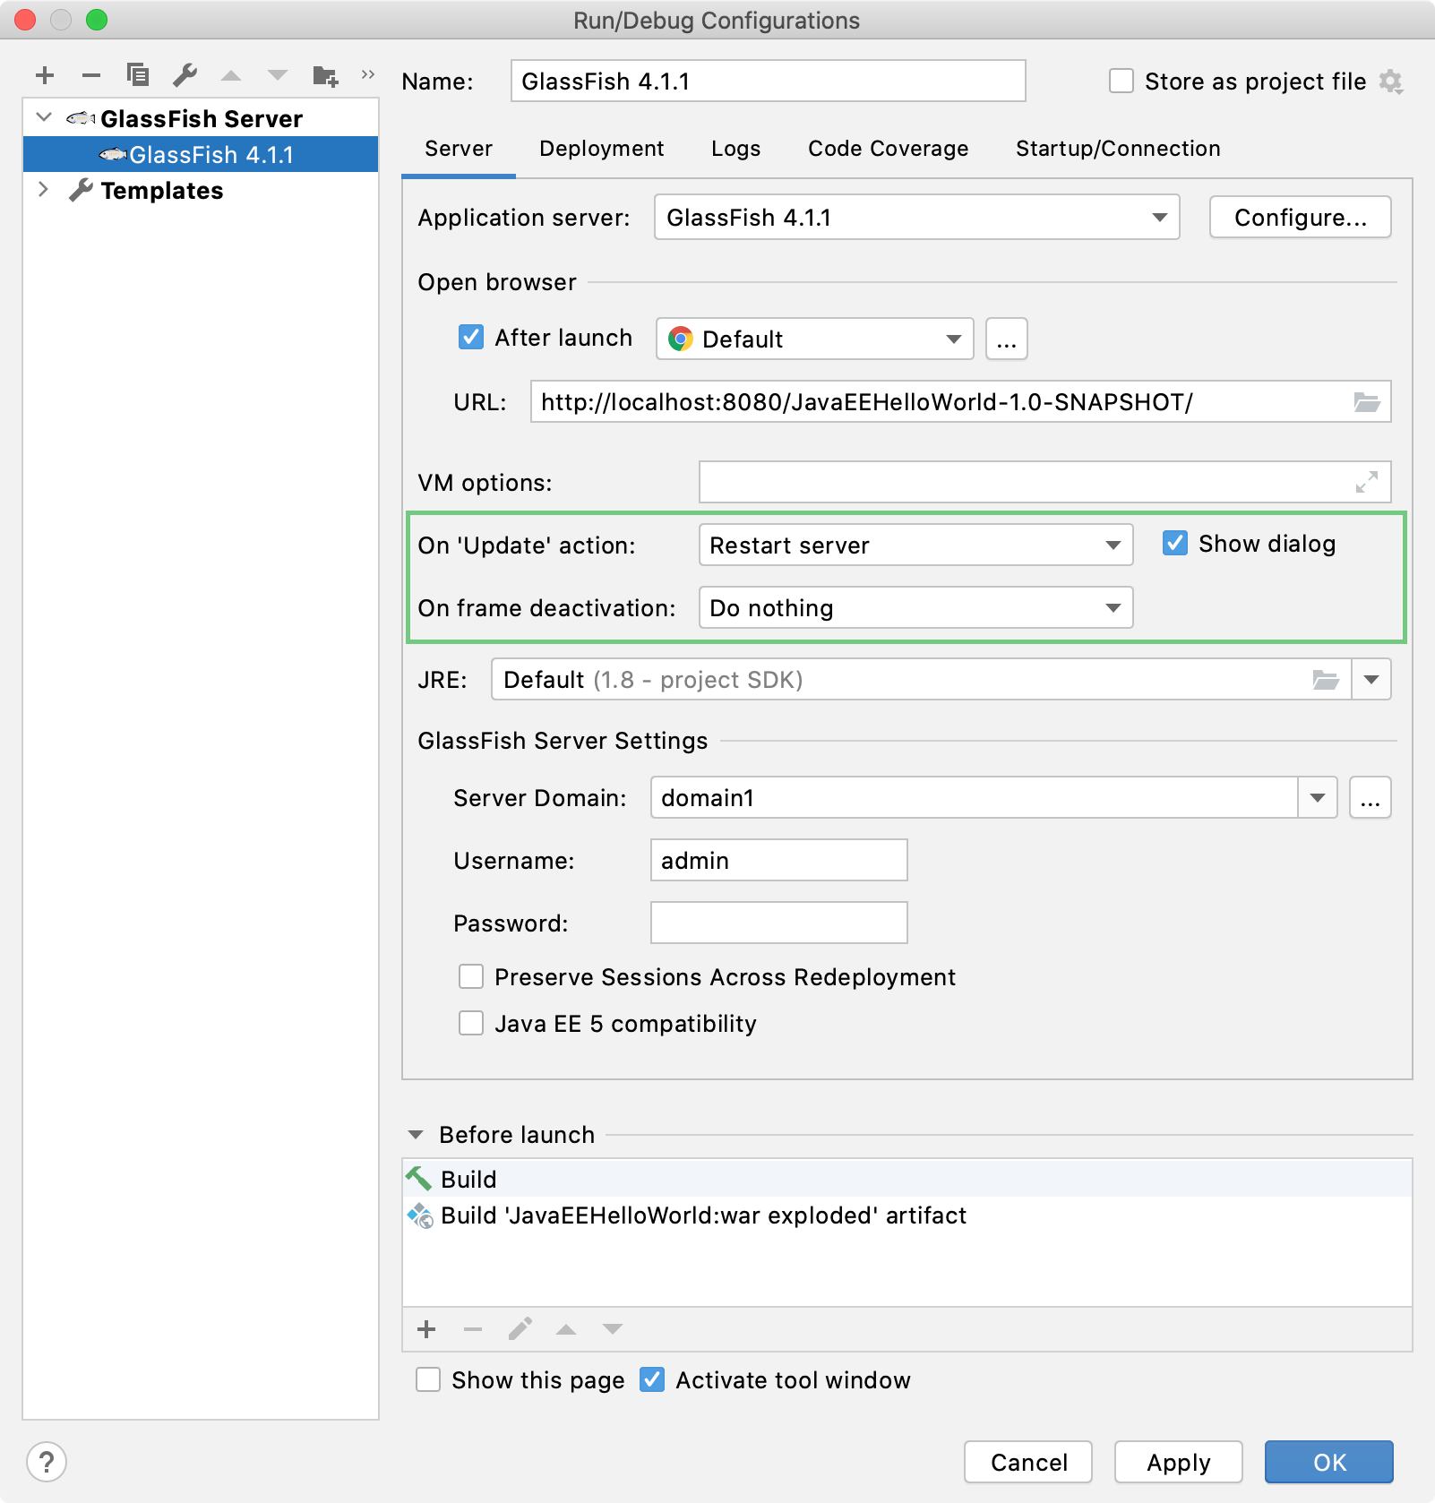Remove the selected configuration
This screenshot has width=1435, height=1503.
click(90, 75)
